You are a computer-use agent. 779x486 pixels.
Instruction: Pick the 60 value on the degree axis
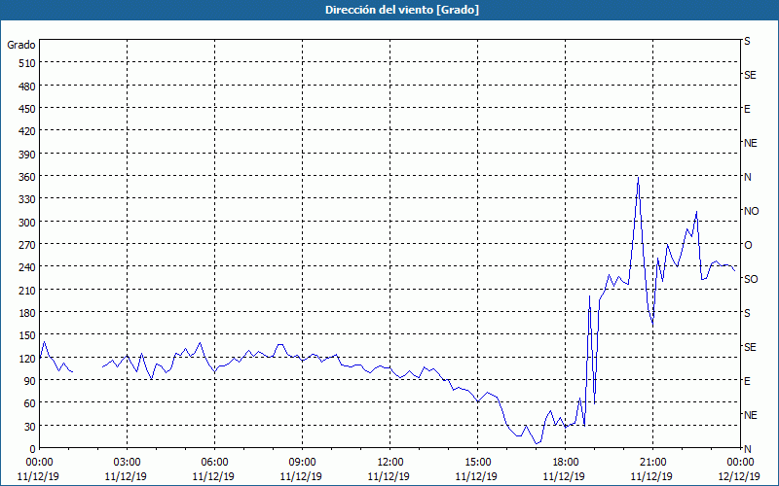pyautogui.click(x=30, y=403)
